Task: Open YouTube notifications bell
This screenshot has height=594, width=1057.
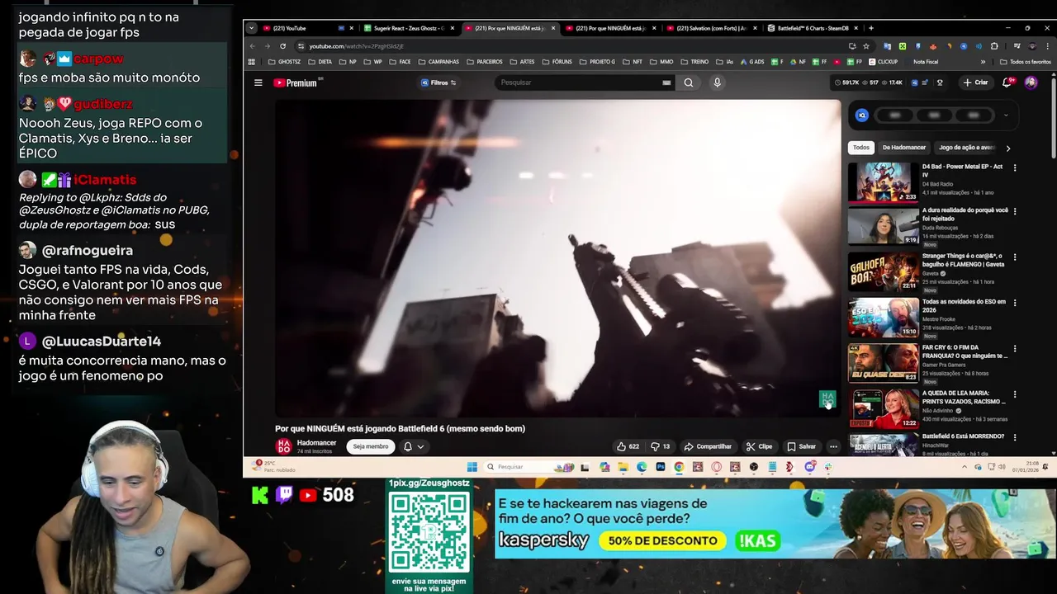Action: [x=1007, y=82]
